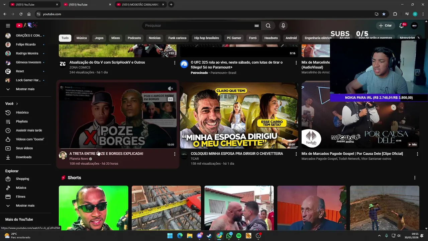Open ZONA COMICS channel avatar
The width and height of the screenshot is (428, 241).
tap(63, 64)
